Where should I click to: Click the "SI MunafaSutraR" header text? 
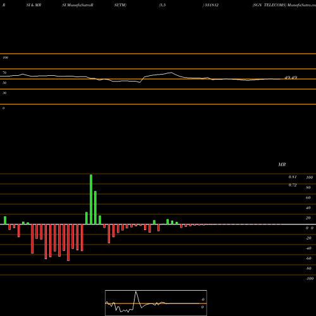tap(78, 5)
